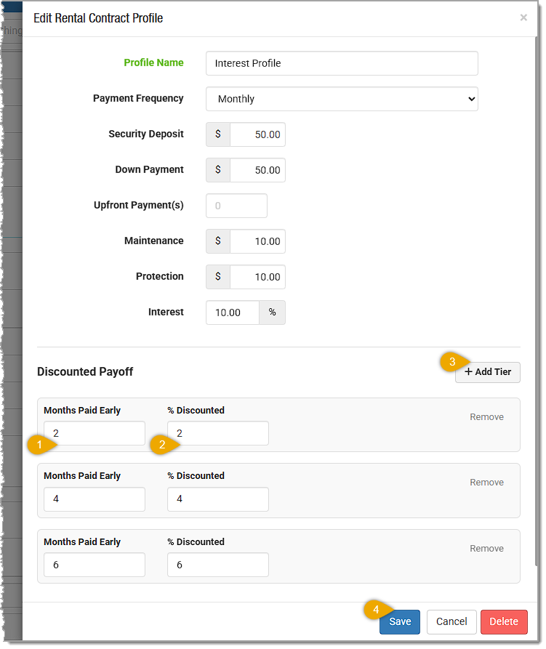Click the Security Deposit amount field

click(x=257, y=134)
